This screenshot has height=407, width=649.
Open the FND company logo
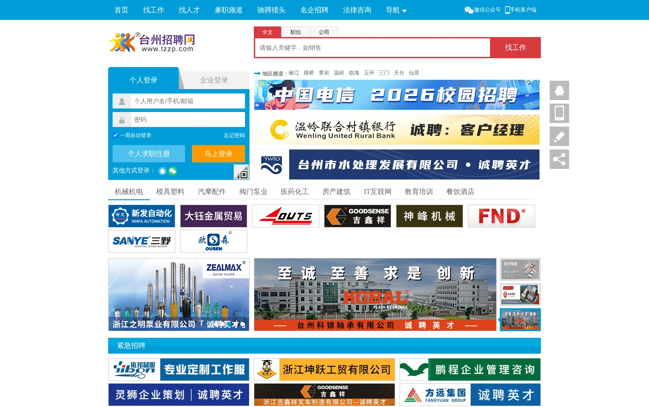(x=502, y=216)
